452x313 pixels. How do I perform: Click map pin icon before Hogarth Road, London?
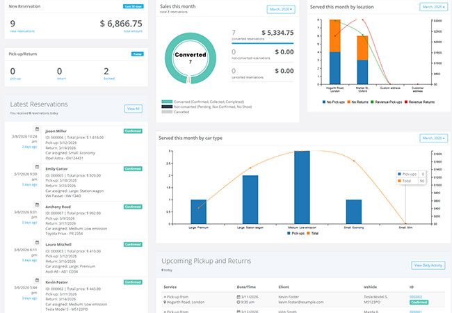[x=165, y=302]
